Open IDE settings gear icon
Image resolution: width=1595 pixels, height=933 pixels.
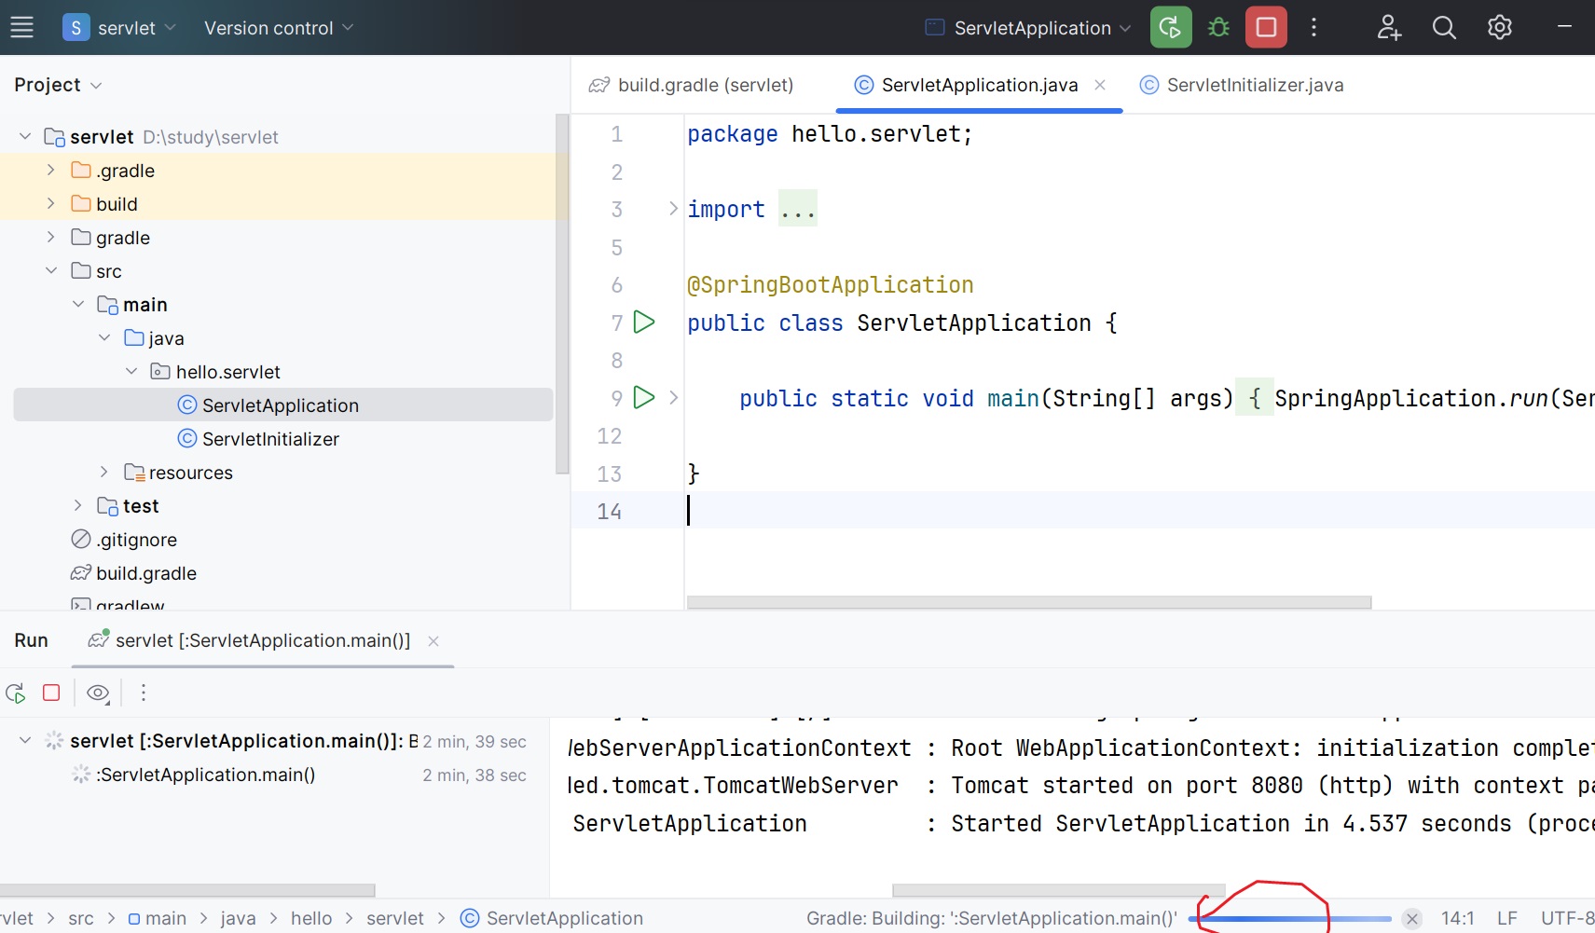click(x=1499, y=27)
